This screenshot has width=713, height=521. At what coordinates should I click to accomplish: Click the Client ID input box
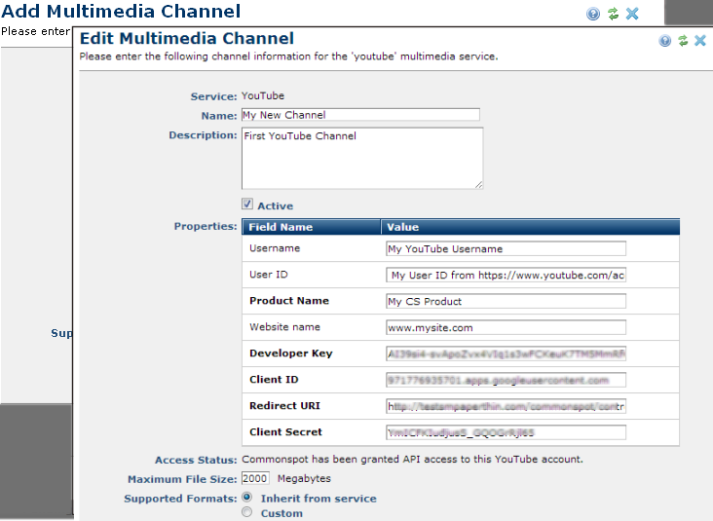click(x=506, y=380)
